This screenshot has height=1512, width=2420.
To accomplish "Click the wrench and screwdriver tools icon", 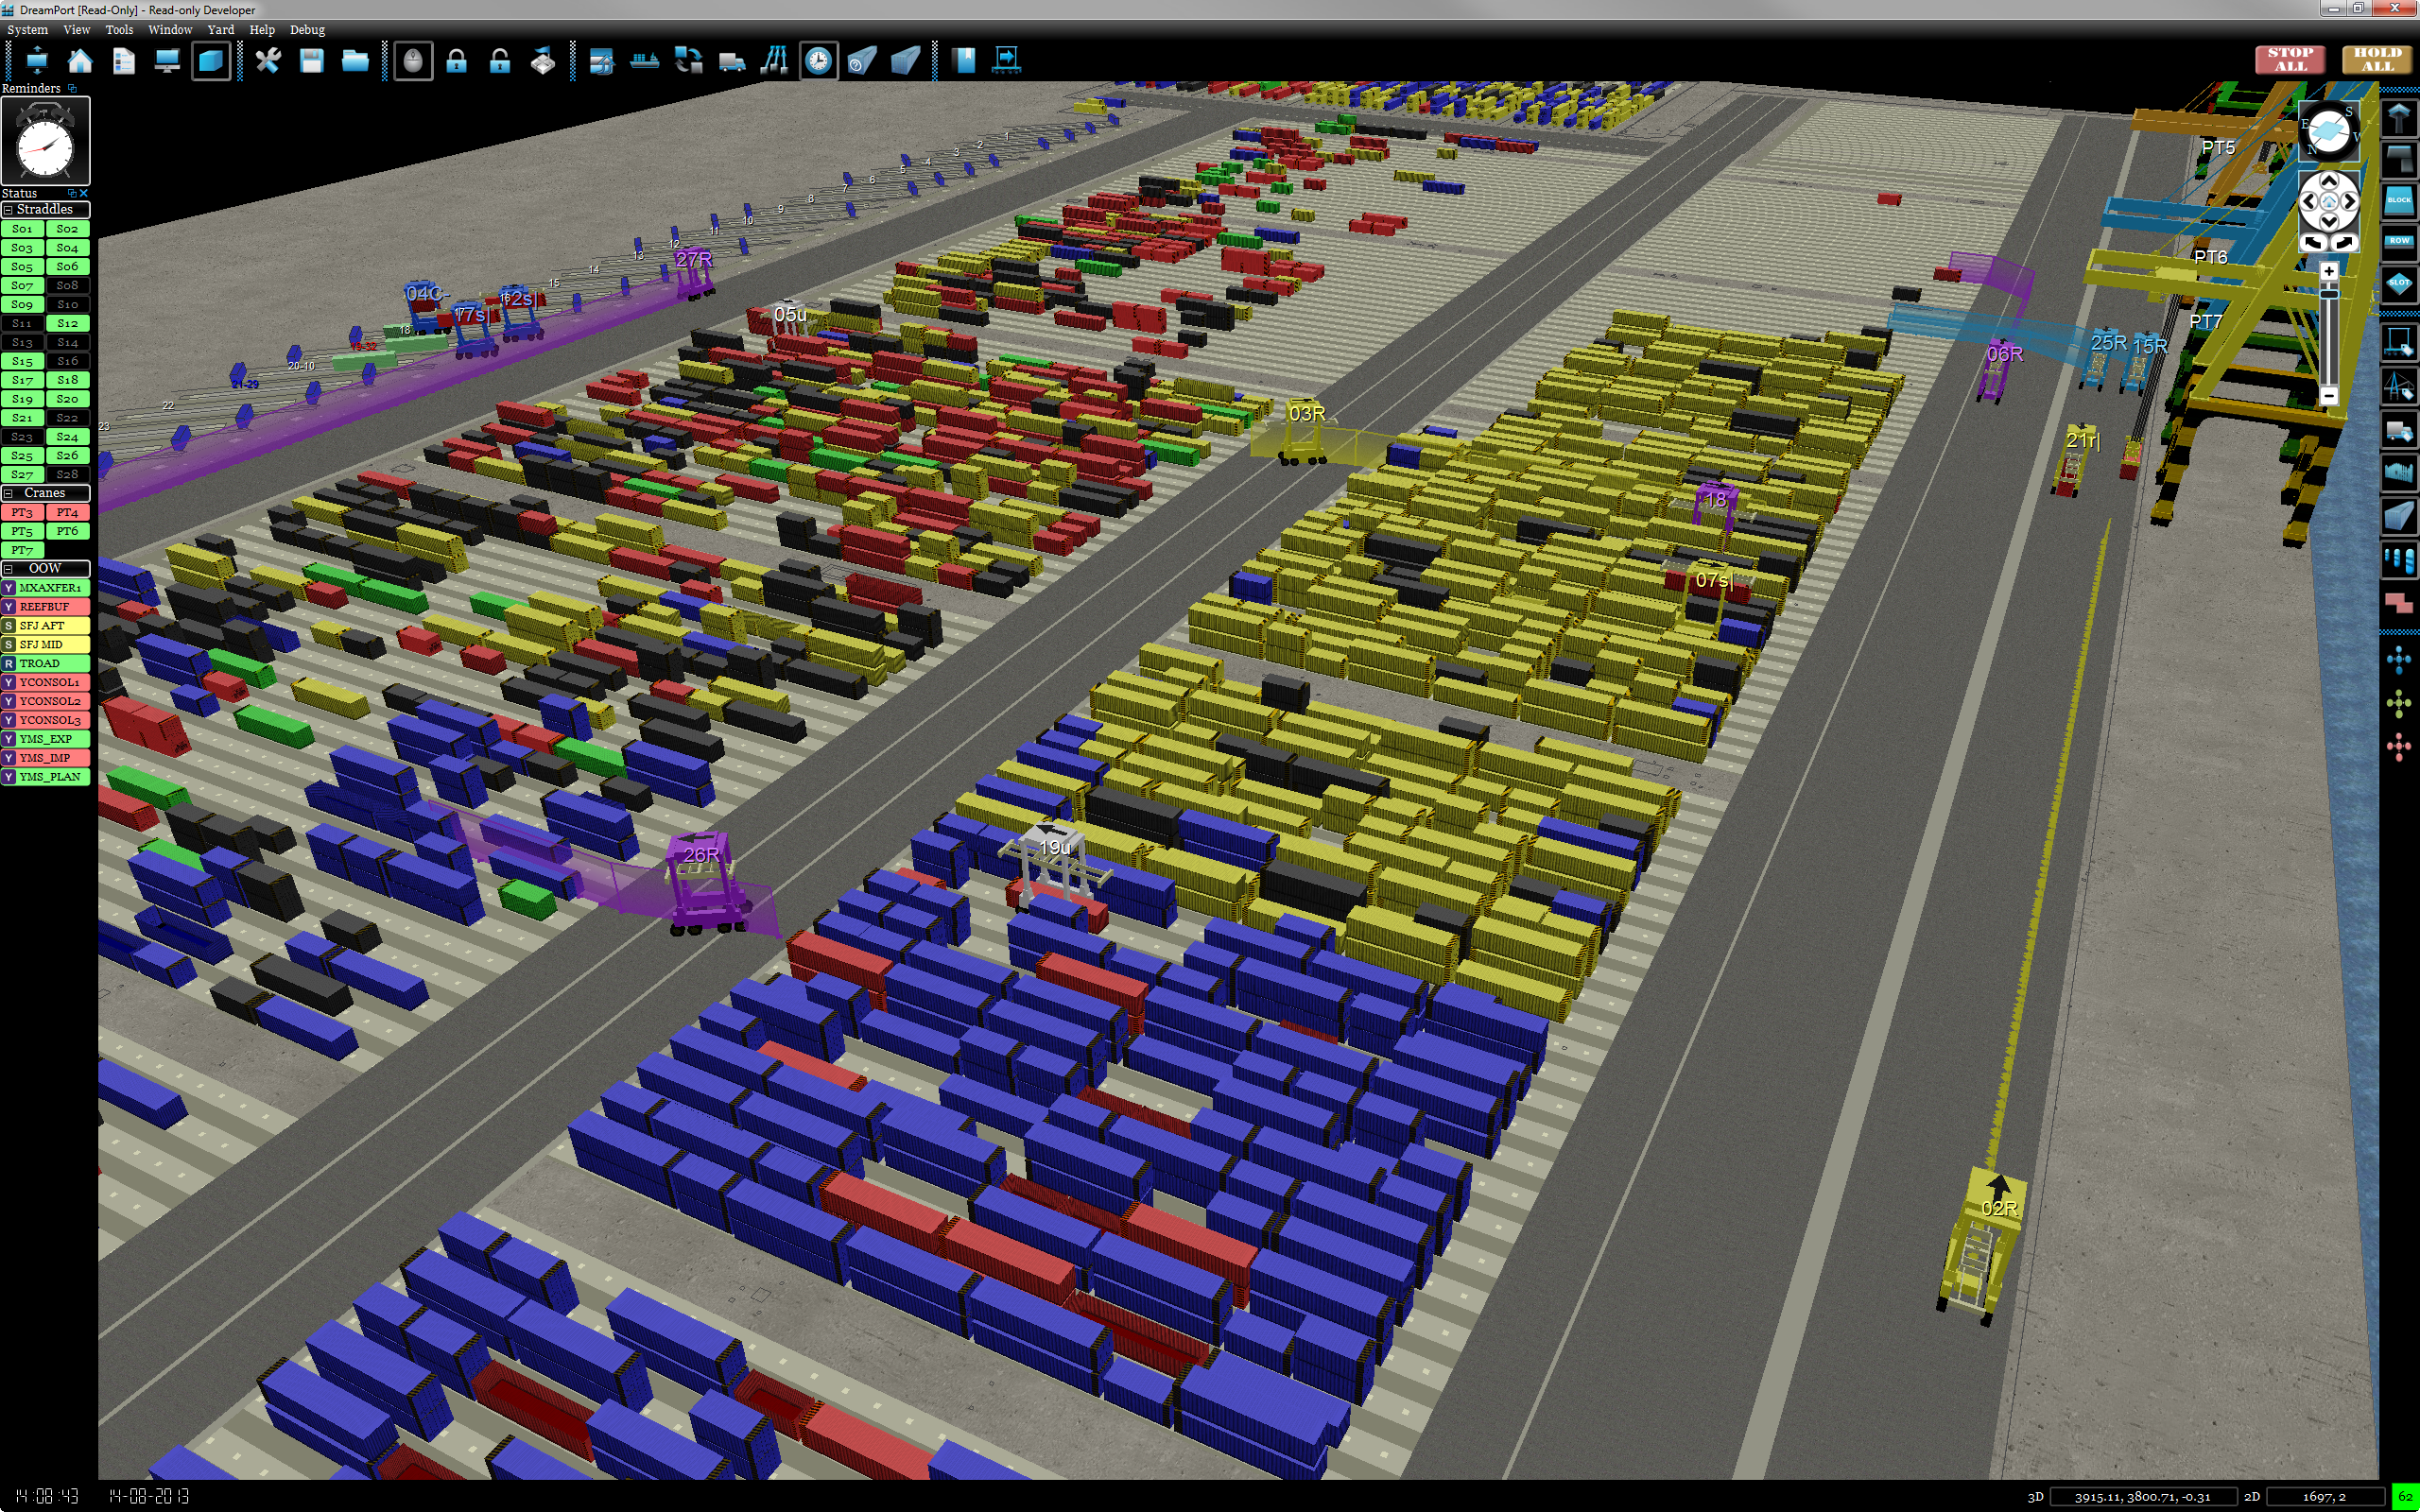I will point(268,61).
